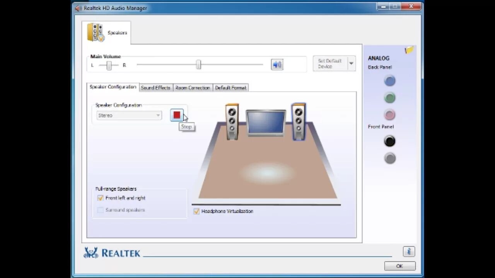Click the Main Volume slider thumb

pyautogui.click(x=198, y=65)
